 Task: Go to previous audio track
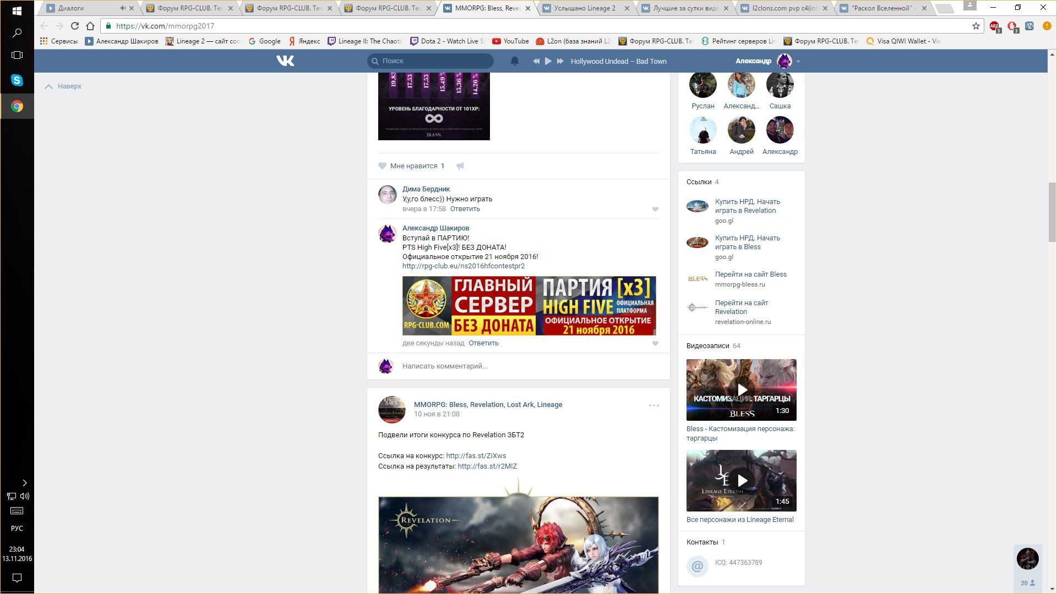click(536, 61)
